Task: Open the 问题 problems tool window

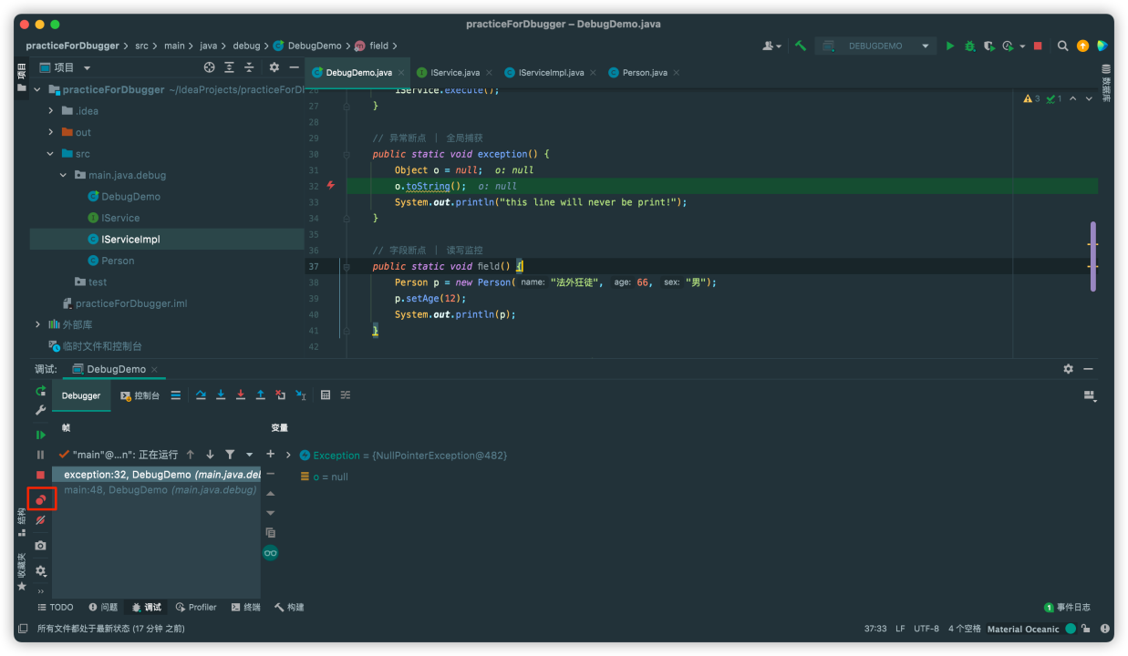Action: pos(103,607)
